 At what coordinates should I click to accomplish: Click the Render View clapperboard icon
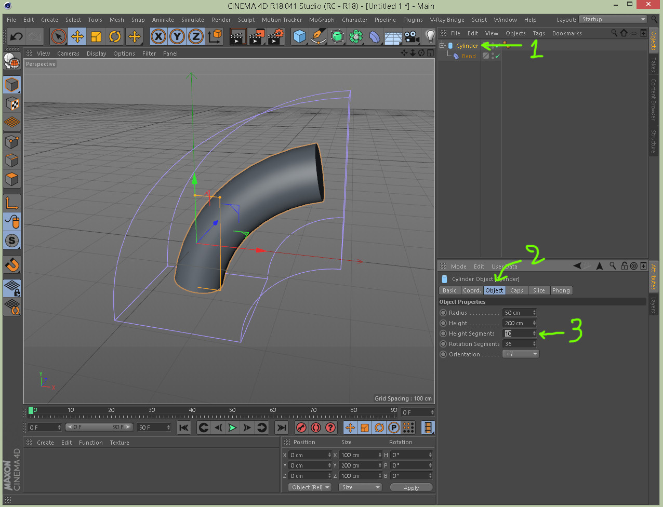coord(237,36)
